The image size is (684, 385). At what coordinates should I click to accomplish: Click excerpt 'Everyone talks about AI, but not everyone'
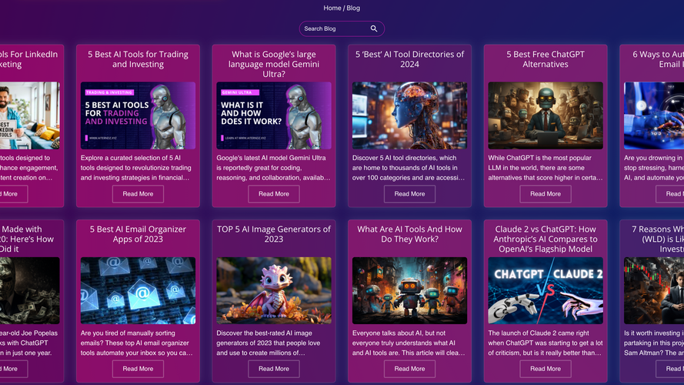coord(409,343)
